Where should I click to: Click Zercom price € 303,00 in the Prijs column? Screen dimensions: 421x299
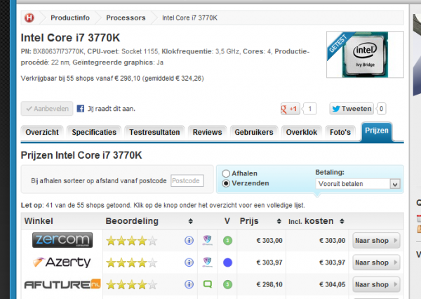pyautogui.click(x=269, y=241)
